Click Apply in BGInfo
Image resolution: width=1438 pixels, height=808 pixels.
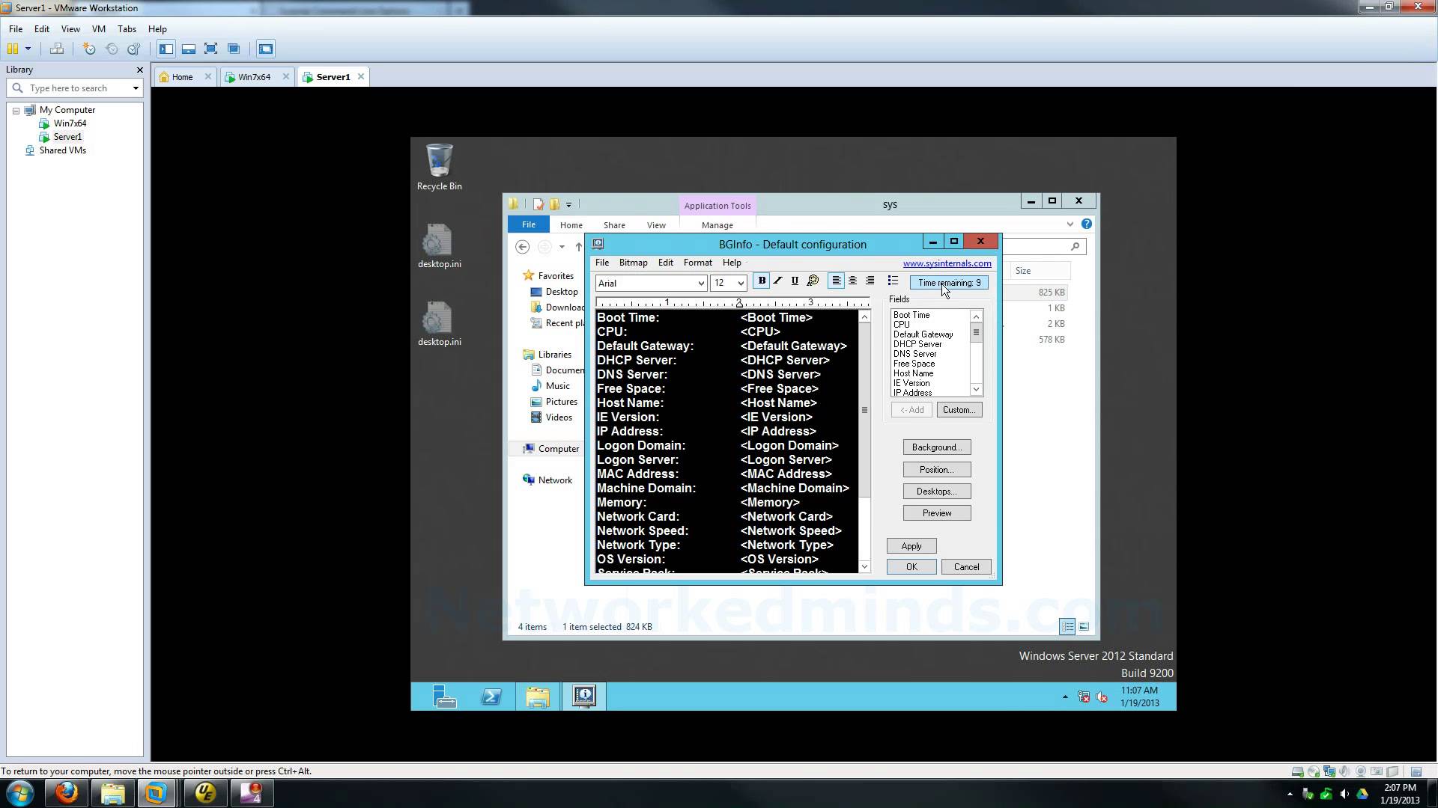pyautogui.click(x=911, y=546)
